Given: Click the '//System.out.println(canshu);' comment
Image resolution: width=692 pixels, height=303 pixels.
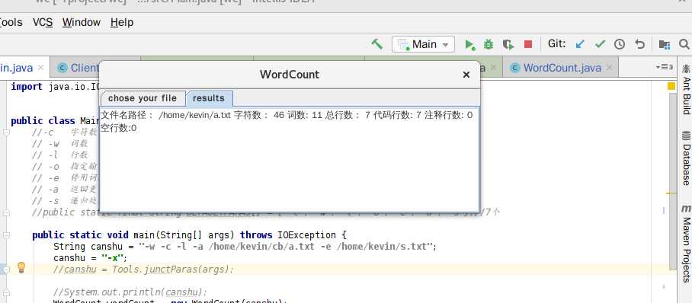Looking at the screenshot, I should 130,292.
